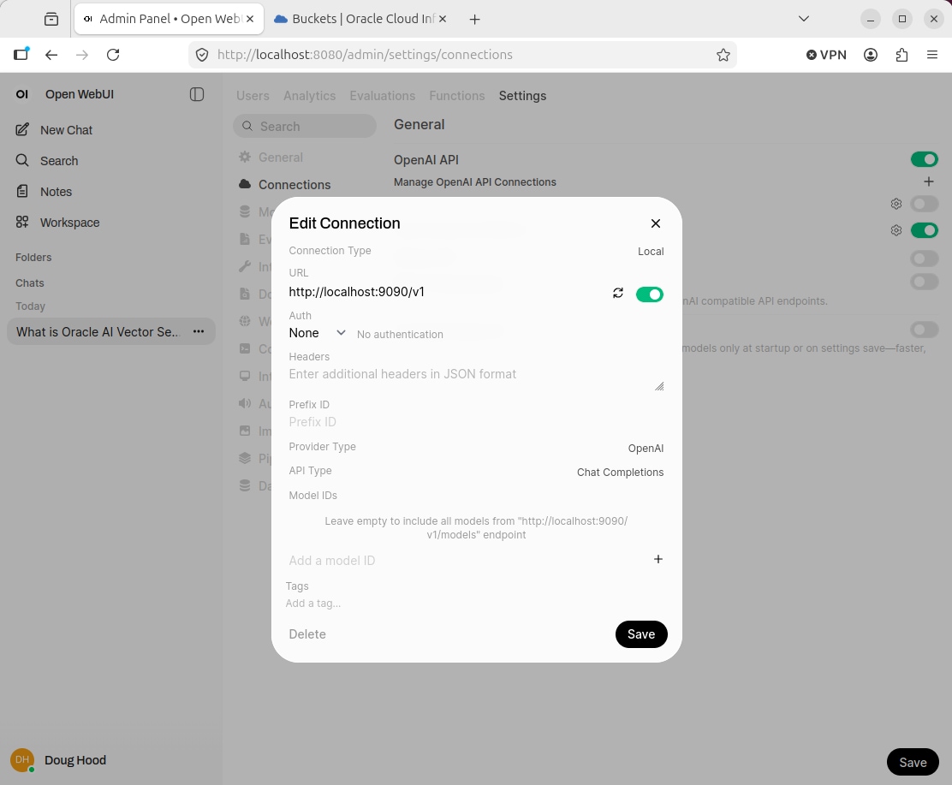
Task: Open the Users tab
Action: (253, 96)
